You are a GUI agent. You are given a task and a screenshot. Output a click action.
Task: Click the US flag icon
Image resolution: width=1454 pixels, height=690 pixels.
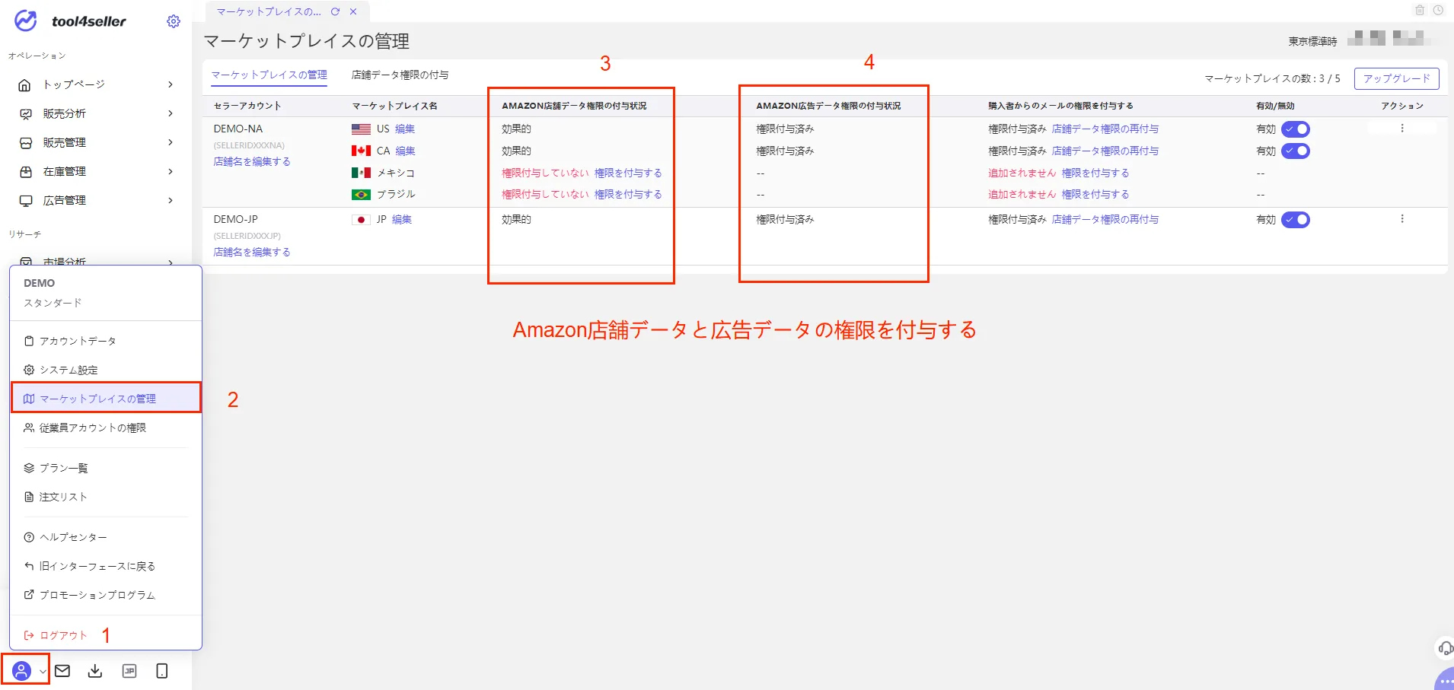(361, 129)
